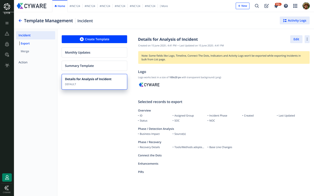Image resolution: width=314 pixels, height=196 pixels.
Task: Open the biohazard sidebar icon
Action: (x=7, y=65)
